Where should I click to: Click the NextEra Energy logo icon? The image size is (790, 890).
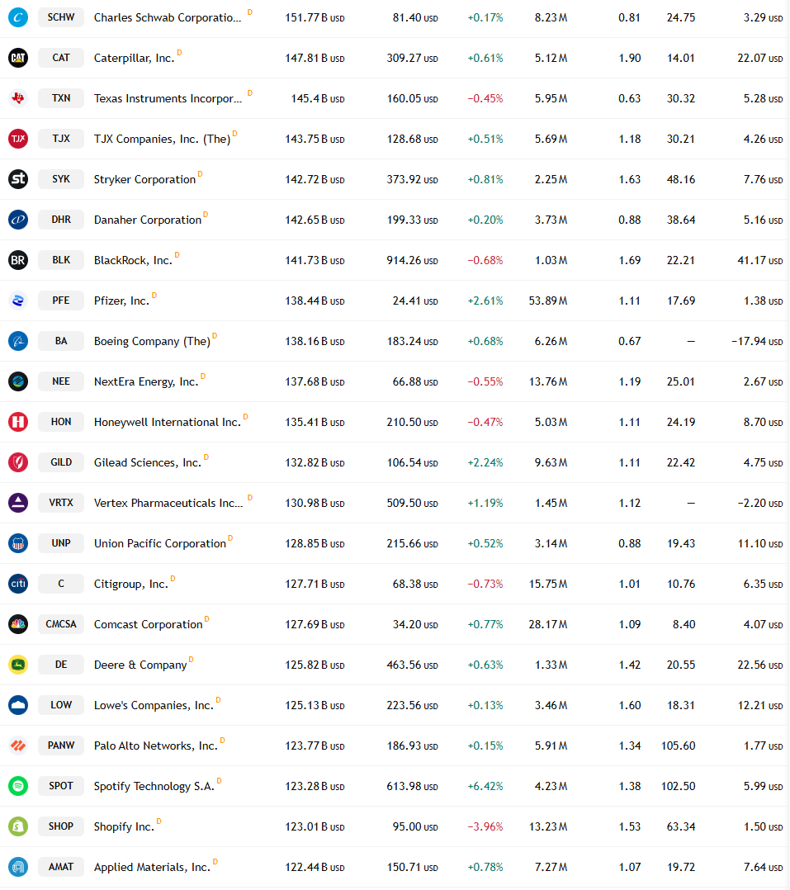(18, 381)
